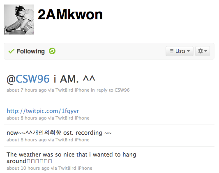Open the Lists dropdown menu
This screenshot has width=219, height=173.
pos(180,51)
